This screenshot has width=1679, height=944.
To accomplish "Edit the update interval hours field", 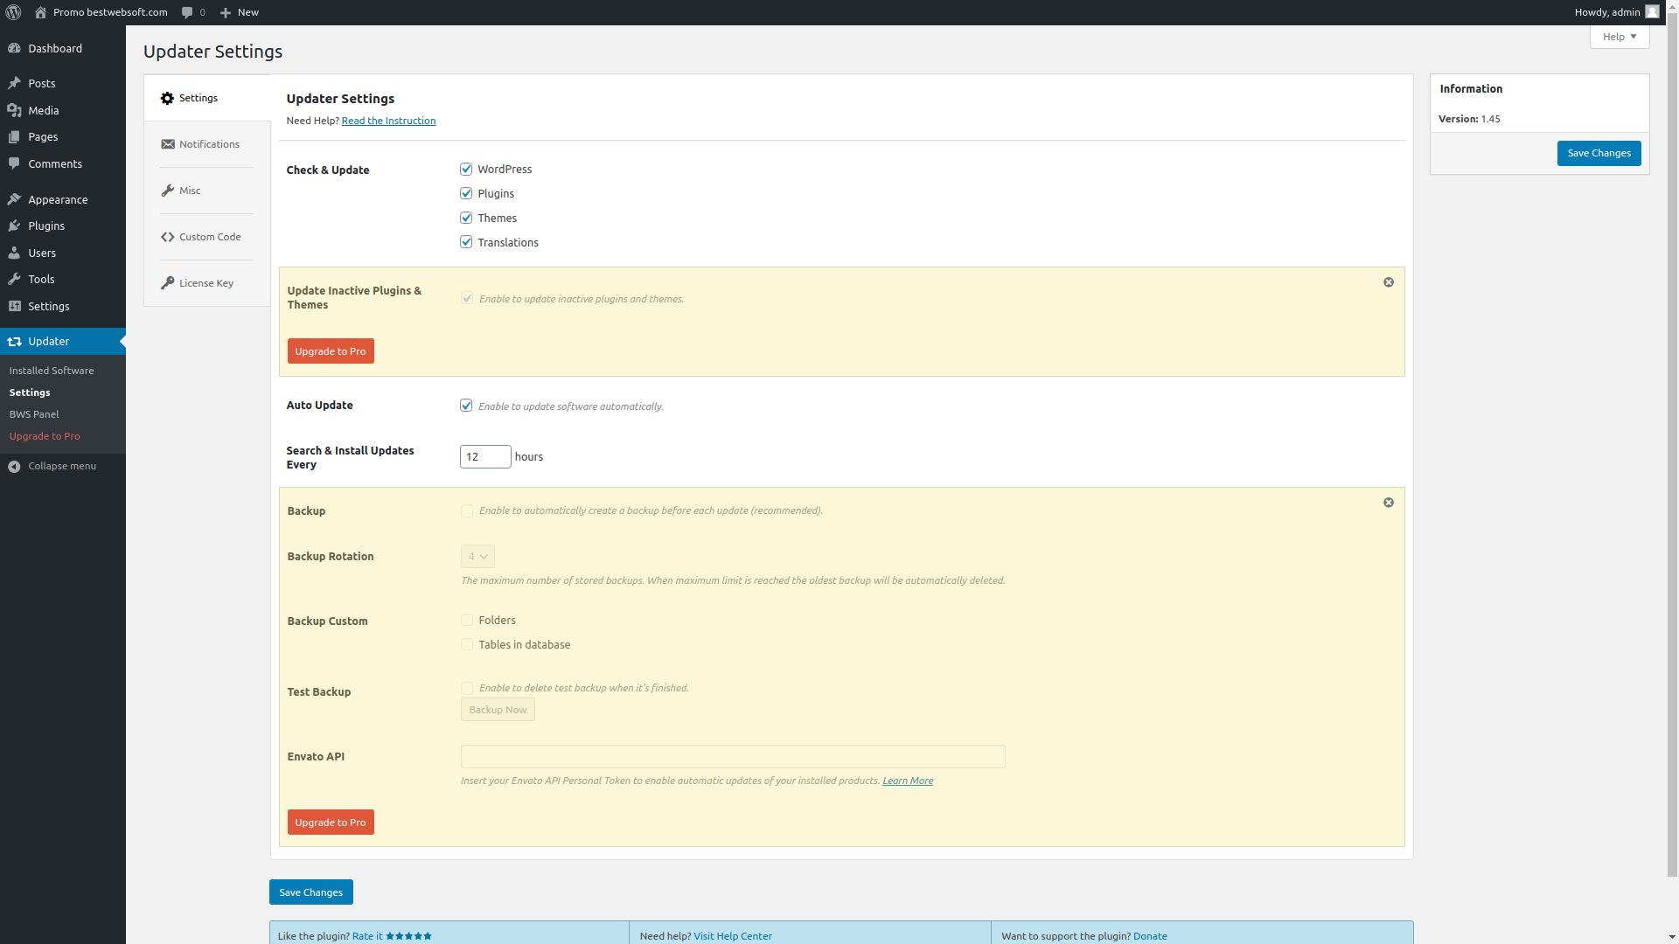I will [484, 456].
